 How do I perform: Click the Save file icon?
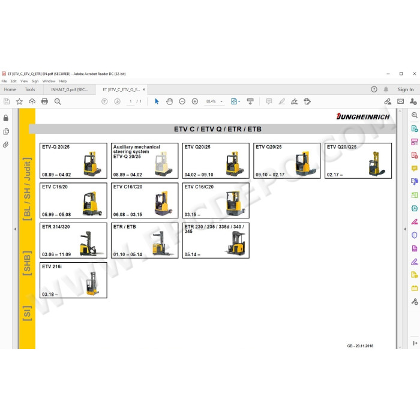(x=7, y=101)
